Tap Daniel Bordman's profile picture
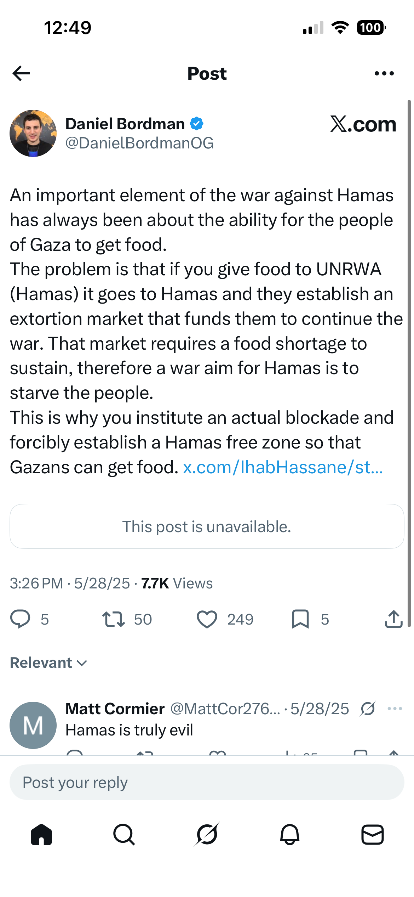This screenshot has height=897, width=414. 33,133
